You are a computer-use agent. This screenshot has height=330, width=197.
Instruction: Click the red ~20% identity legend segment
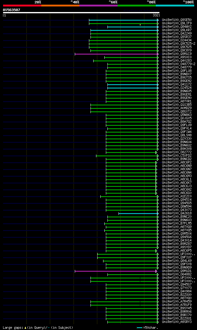click(x=22, y=5)
